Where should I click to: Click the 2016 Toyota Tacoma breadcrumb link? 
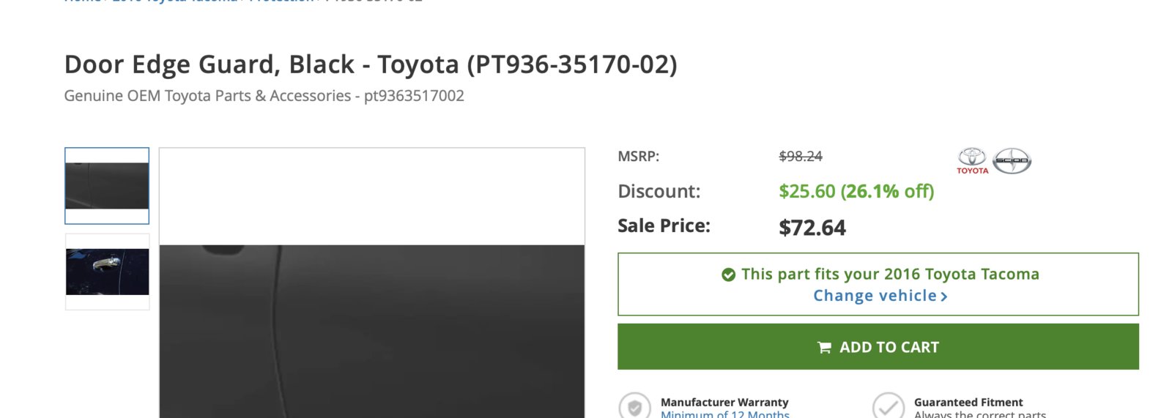coord(174,1)
